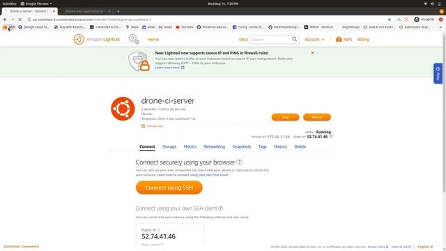Screen dimensions: 446x251
Task: Show more bookmarks overflow chevron
Action: 440,27
